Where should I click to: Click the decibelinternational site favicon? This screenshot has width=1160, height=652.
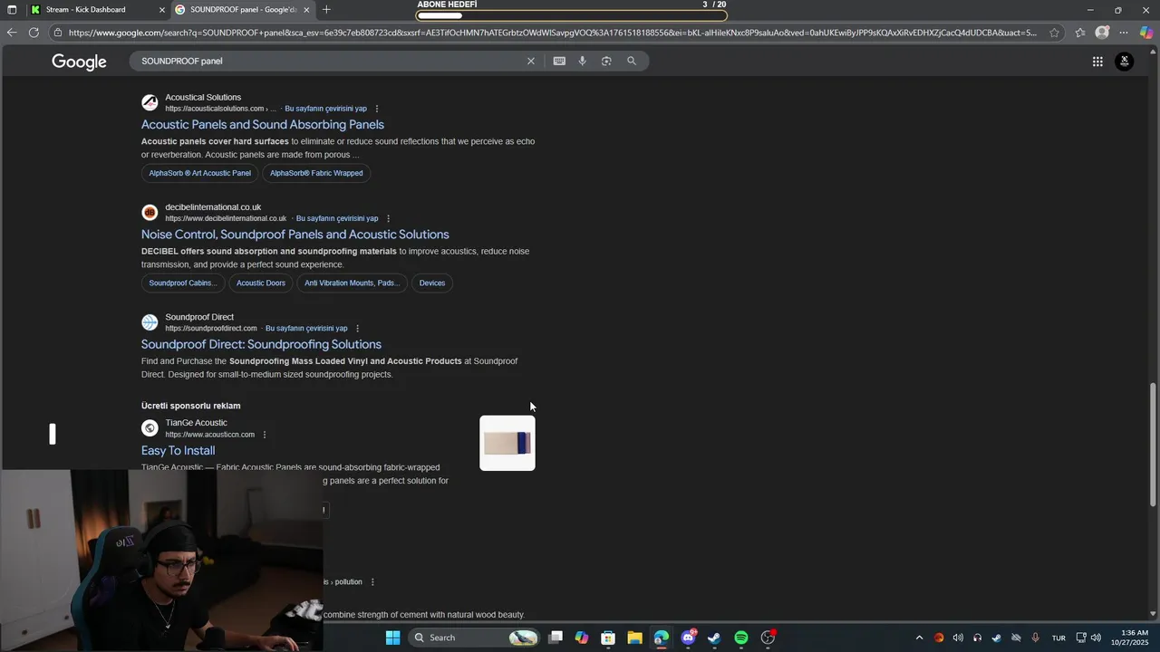(x=150, y=213)
